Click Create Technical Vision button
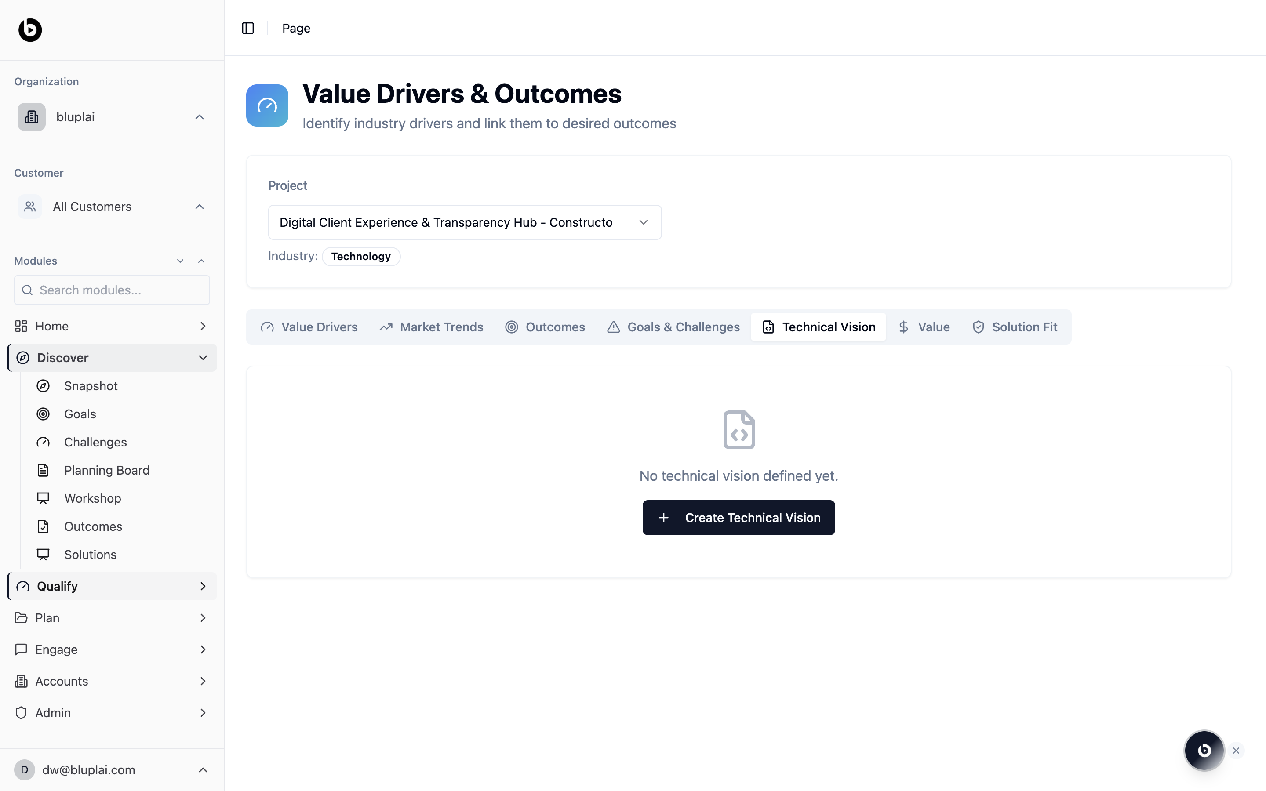The height and width of the screenshot is (791, 1266). (x=738, y=518)
